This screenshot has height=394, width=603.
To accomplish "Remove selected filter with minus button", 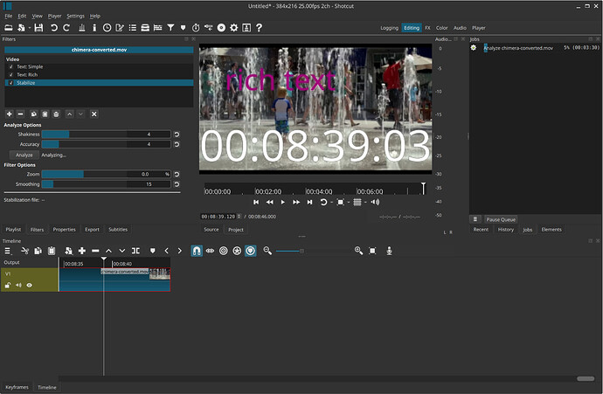I will [21, 114].
